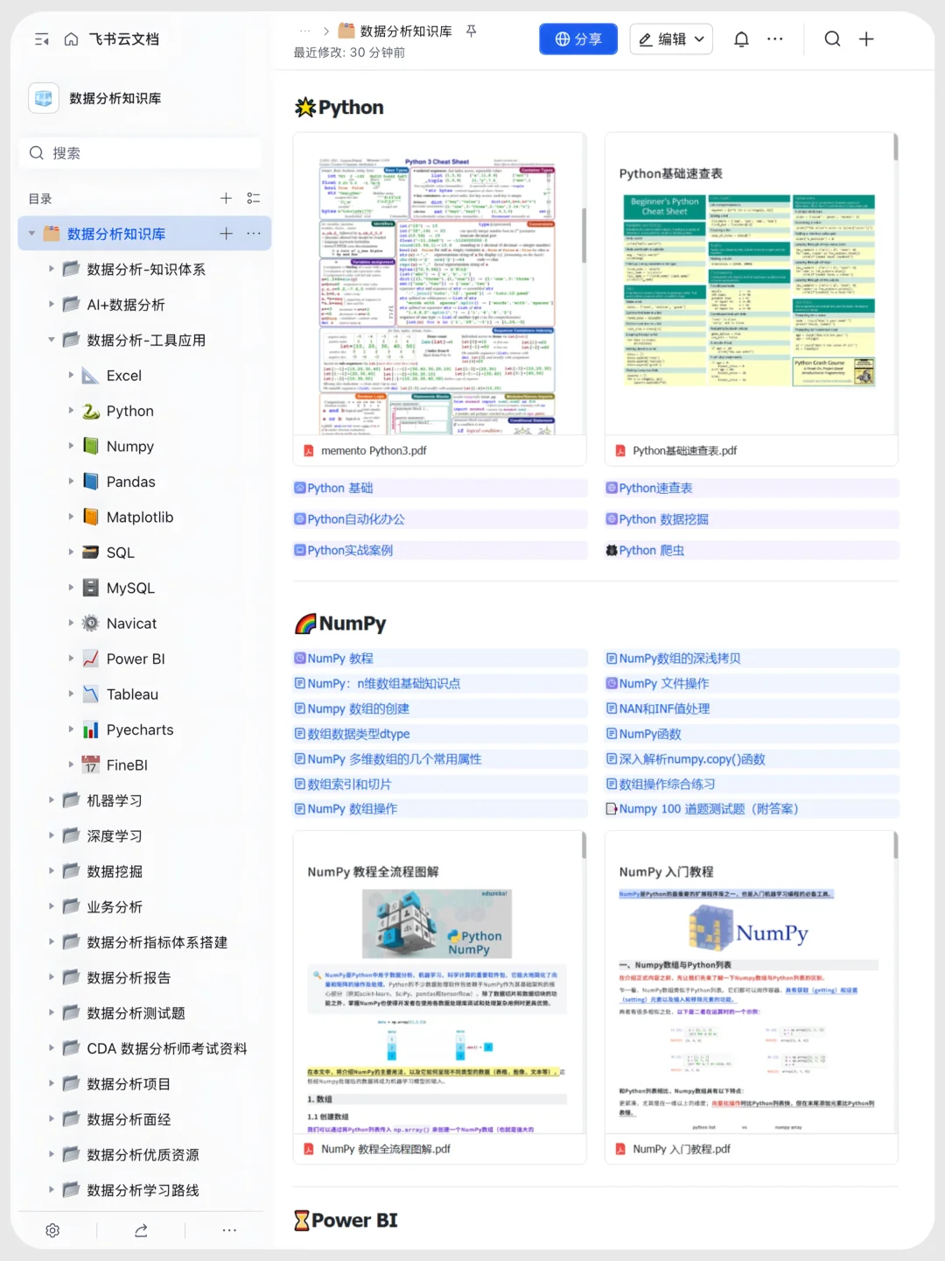
Task: Click the Numpy green book icon
Action: (x=90, y=447)
